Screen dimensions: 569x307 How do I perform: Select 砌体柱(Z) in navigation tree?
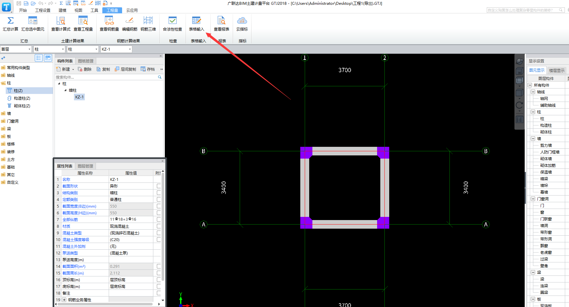click(22, 106)
